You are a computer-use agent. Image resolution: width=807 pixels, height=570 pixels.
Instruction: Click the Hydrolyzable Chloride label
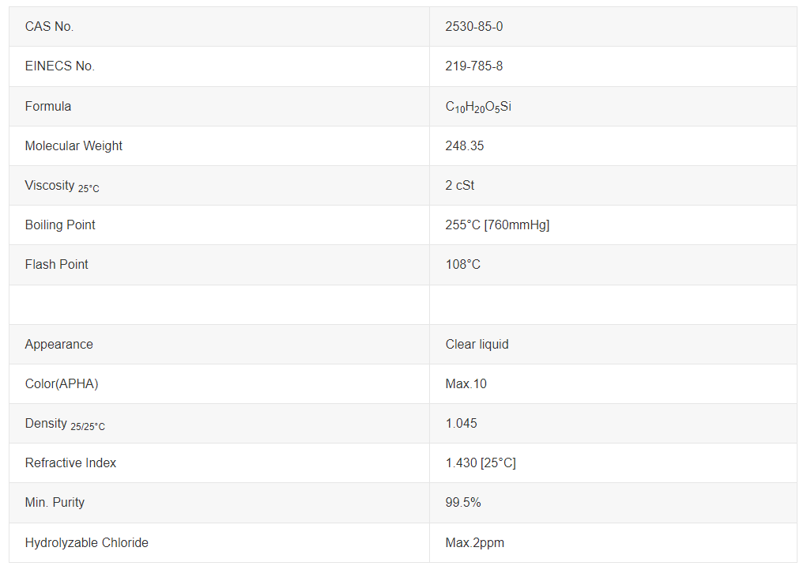click(86, 542)
